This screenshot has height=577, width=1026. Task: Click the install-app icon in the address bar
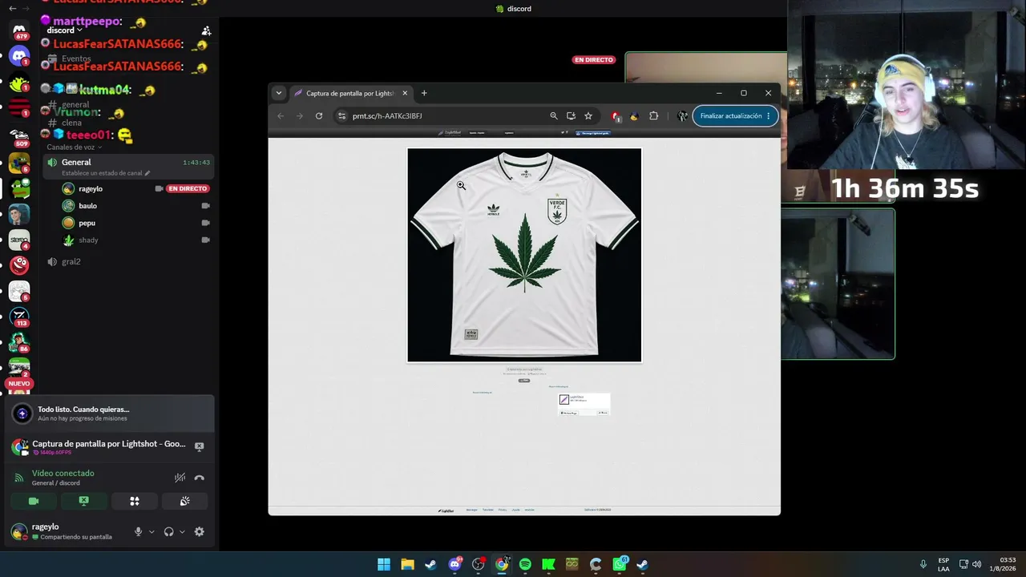point(571,116)
